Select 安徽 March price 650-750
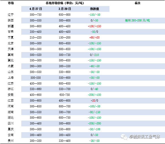The image size is (165, 144). (65, 95)
